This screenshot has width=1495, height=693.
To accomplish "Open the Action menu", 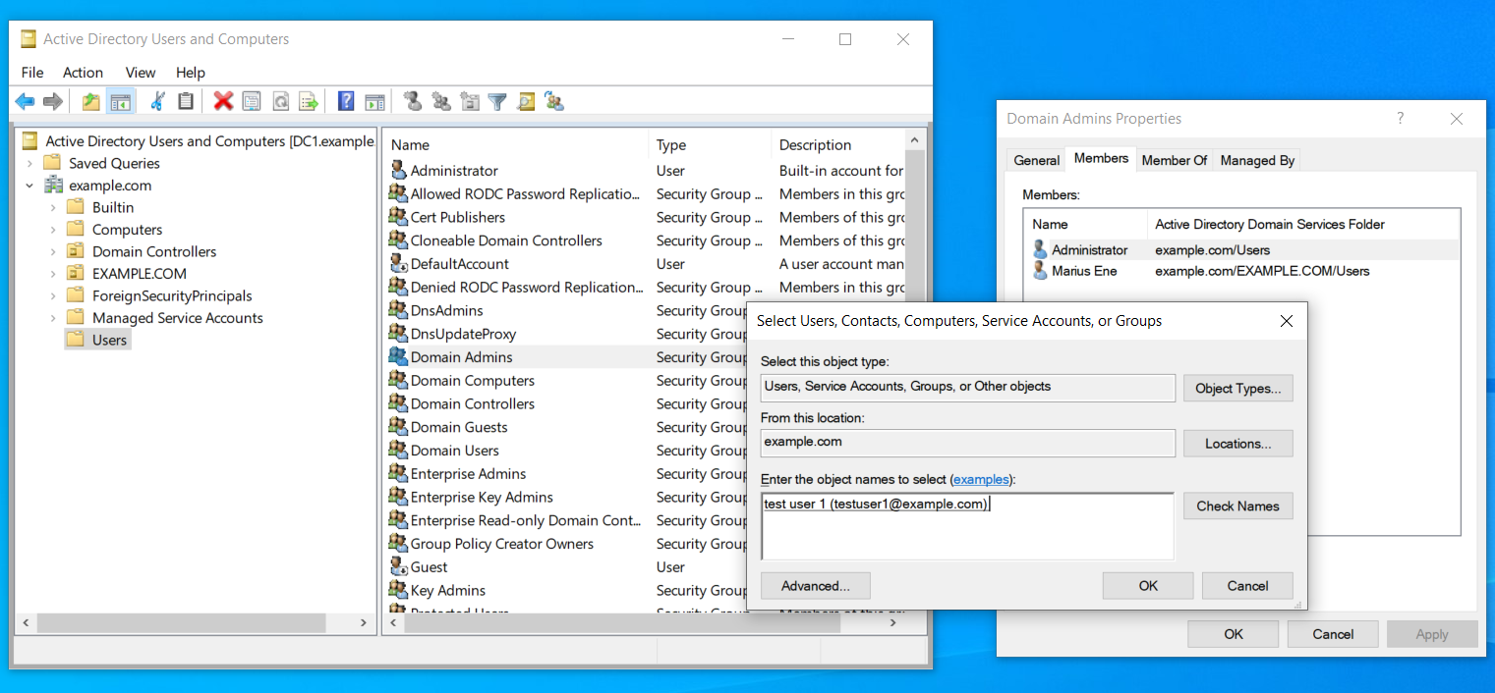I will point(83,73).
